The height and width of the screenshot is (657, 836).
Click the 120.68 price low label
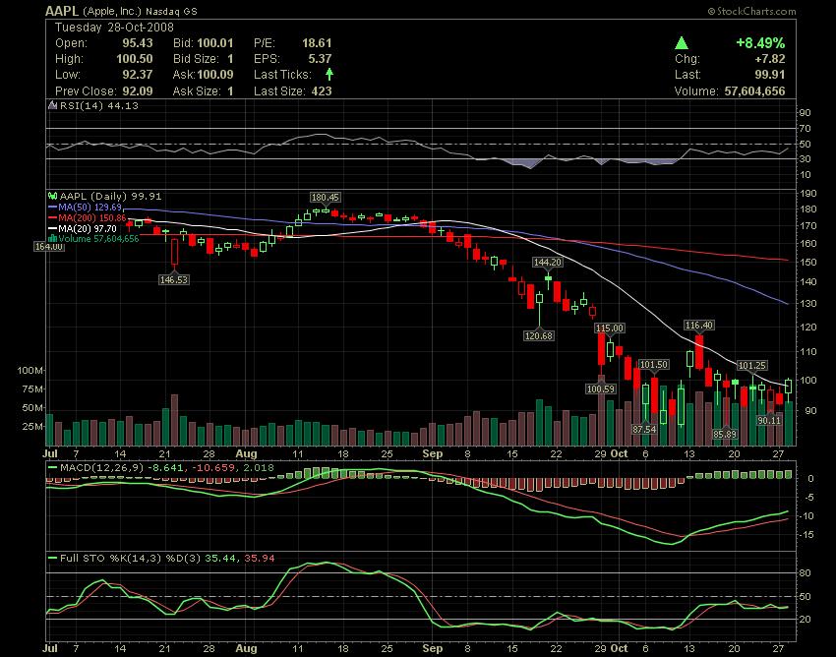point(539,335)
